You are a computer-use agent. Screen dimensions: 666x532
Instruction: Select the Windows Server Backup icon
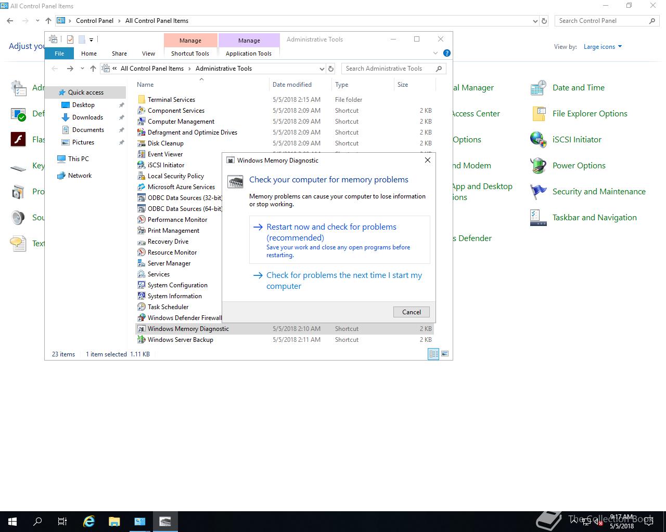[x=141, y=340]
